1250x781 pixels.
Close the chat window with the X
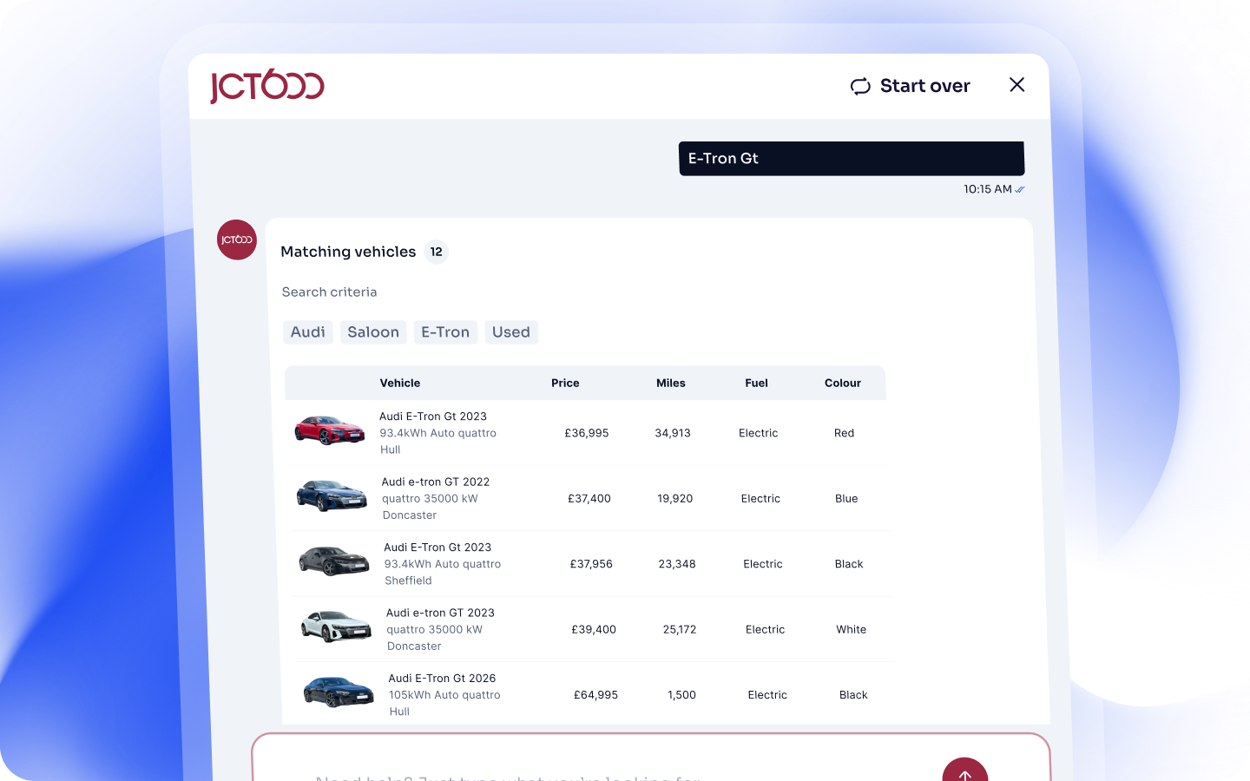1017,84
